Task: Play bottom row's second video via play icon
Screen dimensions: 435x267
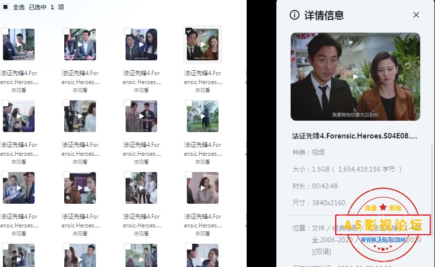Action: click(80, 260)
